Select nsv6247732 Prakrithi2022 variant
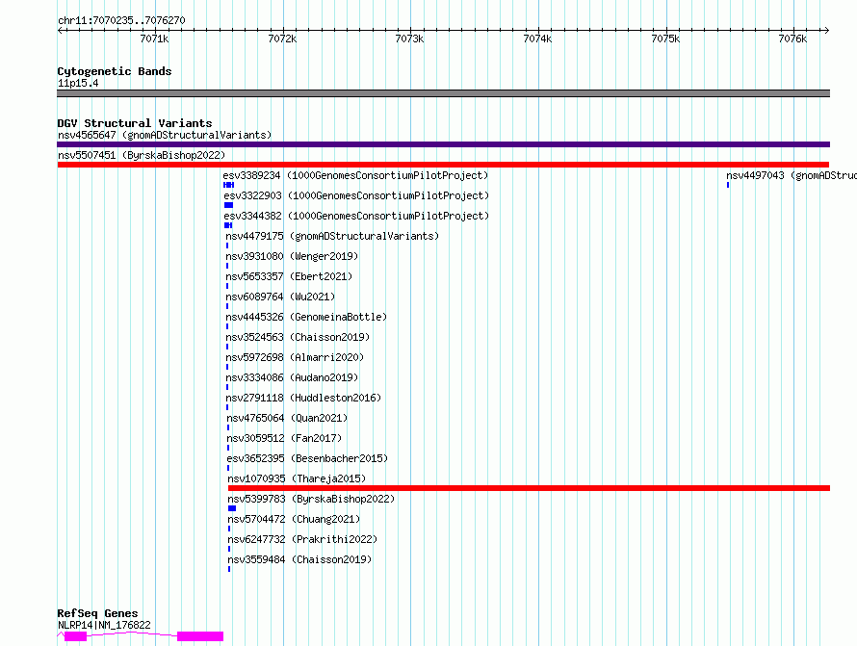This screenshot has height=646, width=857. [302, 539]
